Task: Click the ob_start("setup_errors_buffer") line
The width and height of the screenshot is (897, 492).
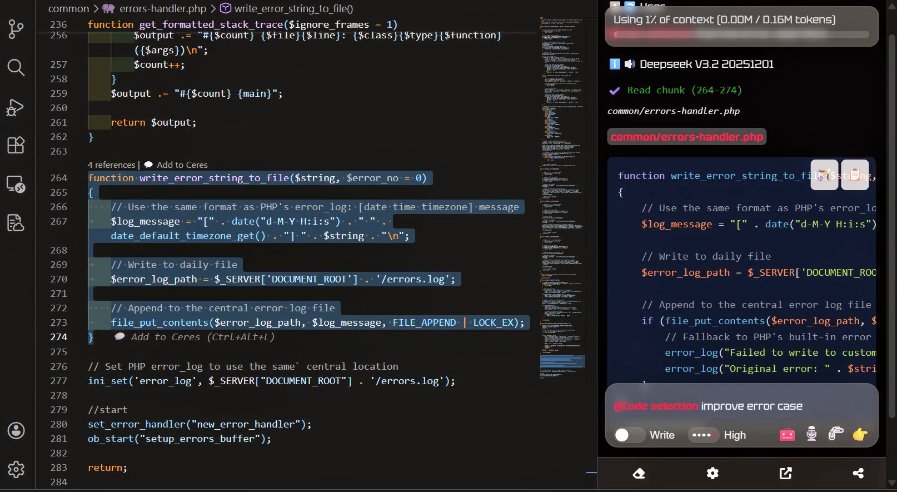Action: pos(180,439)
